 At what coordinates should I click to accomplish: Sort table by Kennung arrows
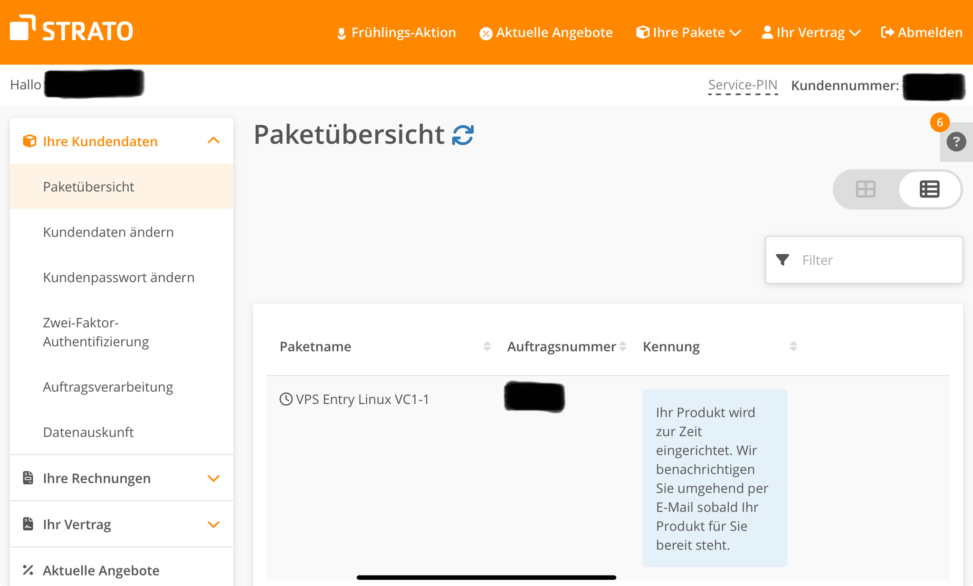point(793,346)
